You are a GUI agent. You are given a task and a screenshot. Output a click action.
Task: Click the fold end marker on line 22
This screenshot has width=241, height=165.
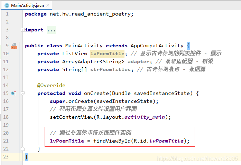click(x=22, y=149)
